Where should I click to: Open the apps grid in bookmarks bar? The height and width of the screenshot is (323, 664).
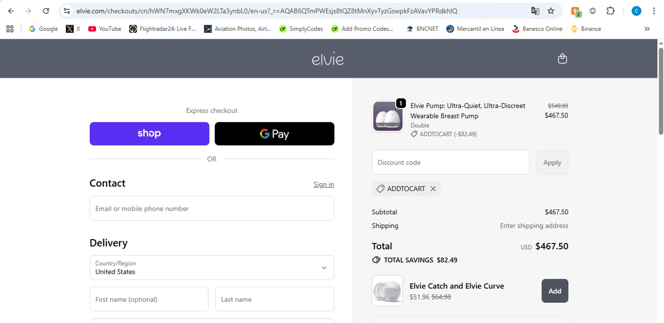point(10,29)
